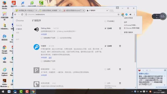Click the red C app in the taskbar
This screenshot has width=167, height=94.
[x=27, y=92]
